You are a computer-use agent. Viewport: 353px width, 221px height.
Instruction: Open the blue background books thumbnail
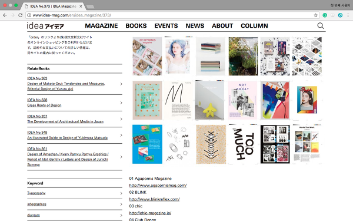point(147,144)
